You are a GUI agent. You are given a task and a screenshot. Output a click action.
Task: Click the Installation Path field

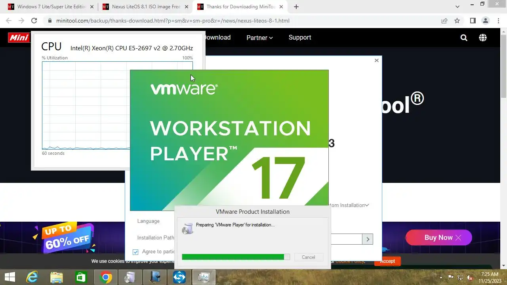347,239
